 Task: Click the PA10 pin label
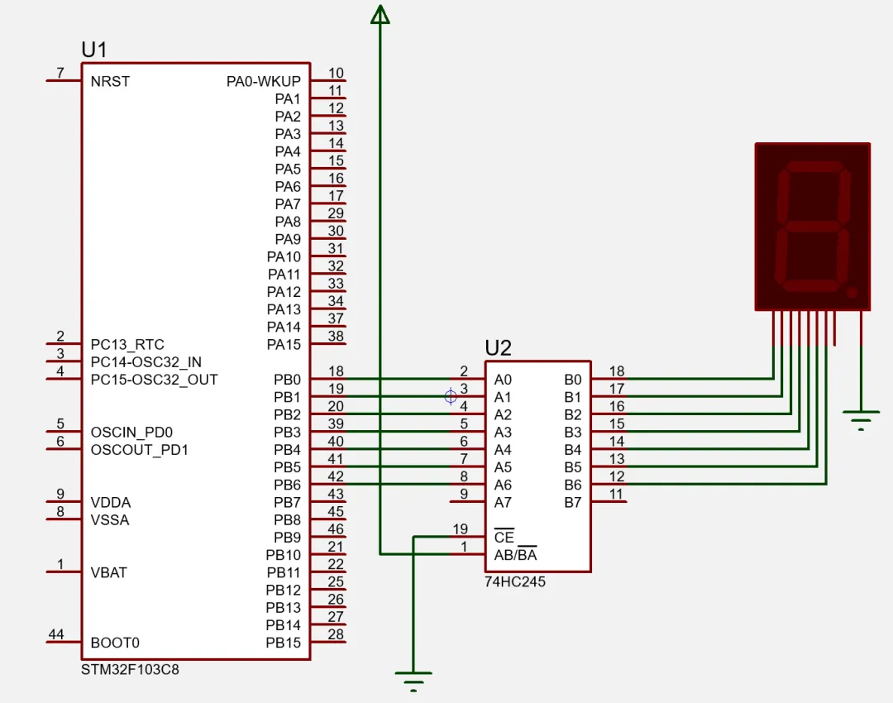[x=284, y=257]
